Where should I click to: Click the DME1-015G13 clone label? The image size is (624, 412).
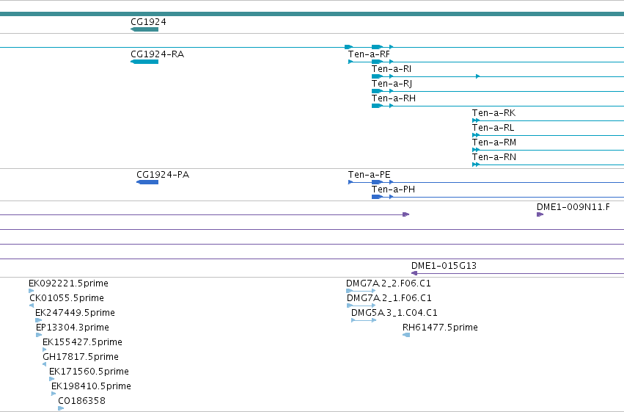click(x=444, y=266)
